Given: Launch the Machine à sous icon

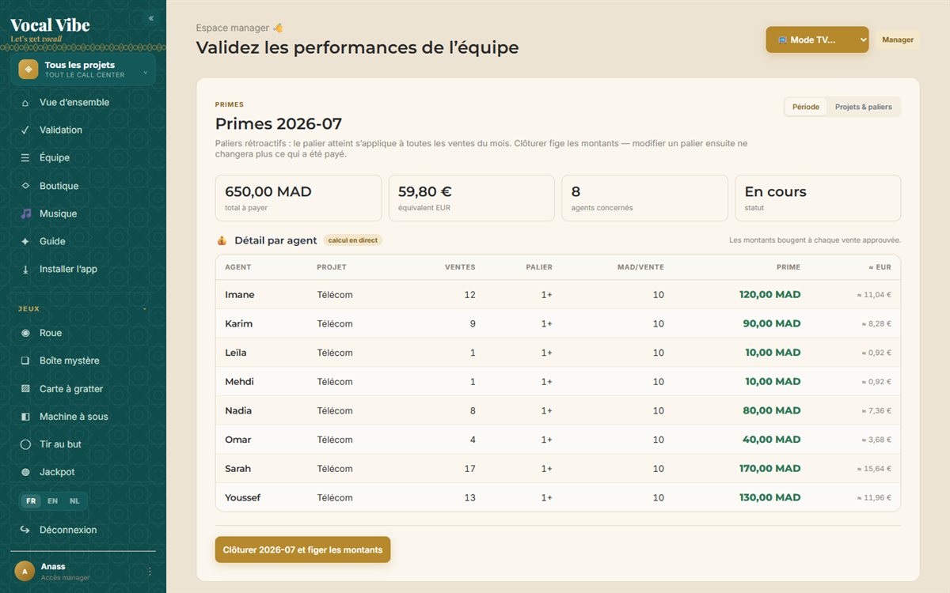Looking at the screenshot, I should (25, 417).
